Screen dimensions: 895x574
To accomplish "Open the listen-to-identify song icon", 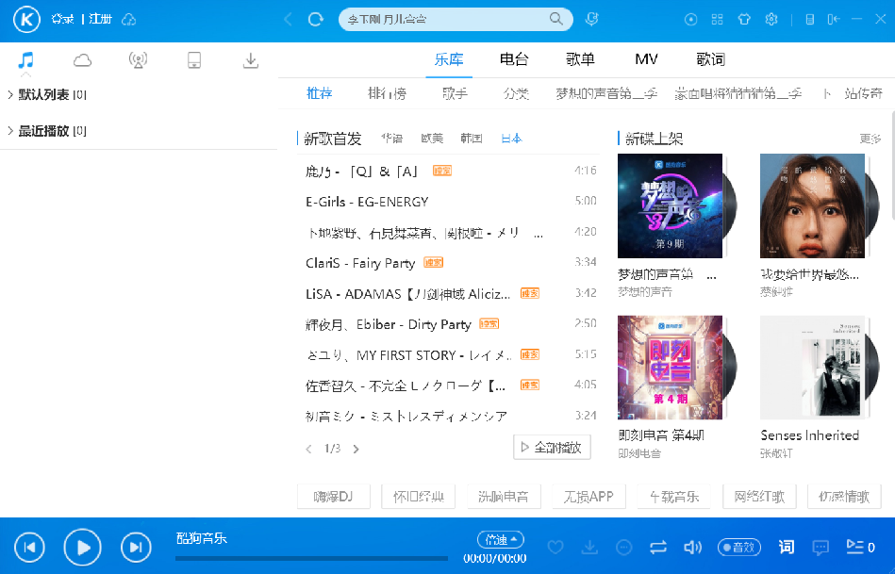I will pos(592,19).
